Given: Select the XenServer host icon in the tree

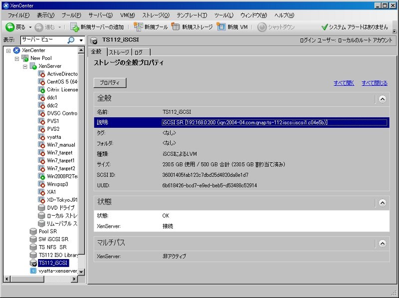Looking at the screenshot, I should pos(33,66).
